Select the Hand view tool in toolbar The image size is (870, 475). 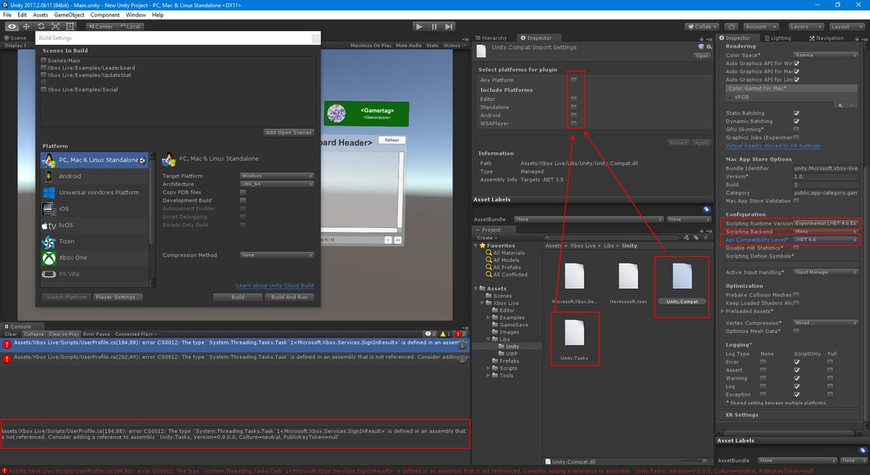[12, 26]
